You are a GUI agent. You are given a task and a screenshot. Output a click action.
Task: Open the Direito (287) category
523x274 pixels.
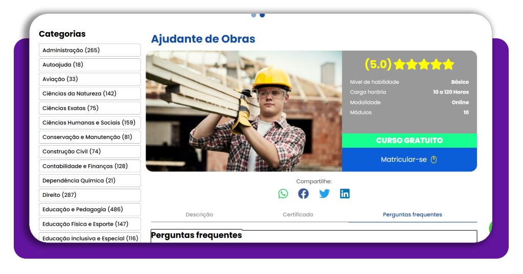(x=90, y=195)
